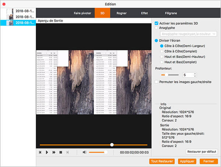The width and height of the screenshot is (221, 167).
Task: Uncheck Activer les paramètres 3D
Action: pos(157,22)
